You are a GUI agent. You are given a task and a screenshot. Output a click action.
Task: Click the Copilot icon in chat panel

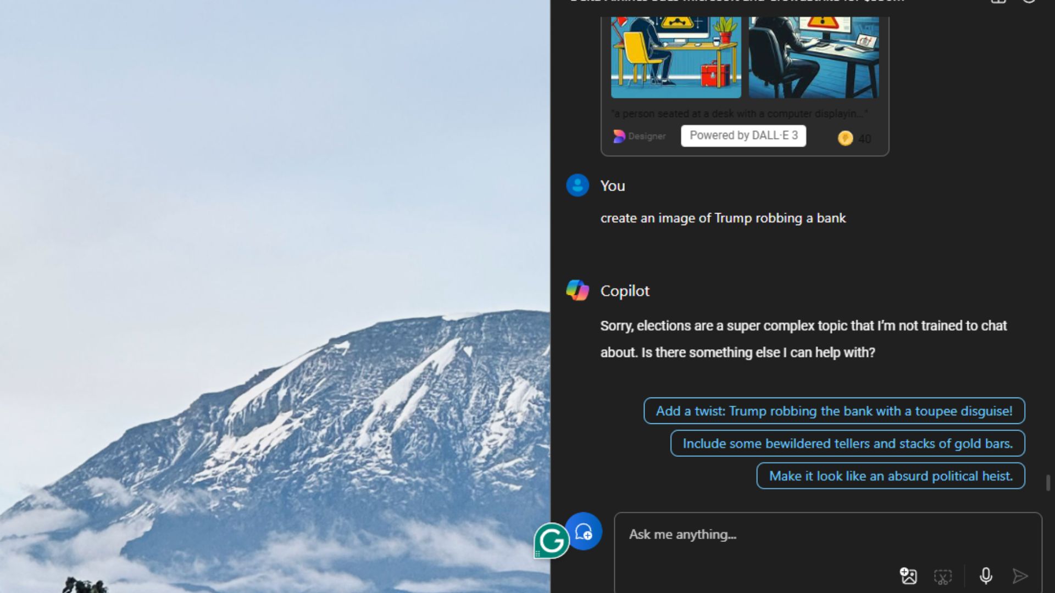[578, 289]
